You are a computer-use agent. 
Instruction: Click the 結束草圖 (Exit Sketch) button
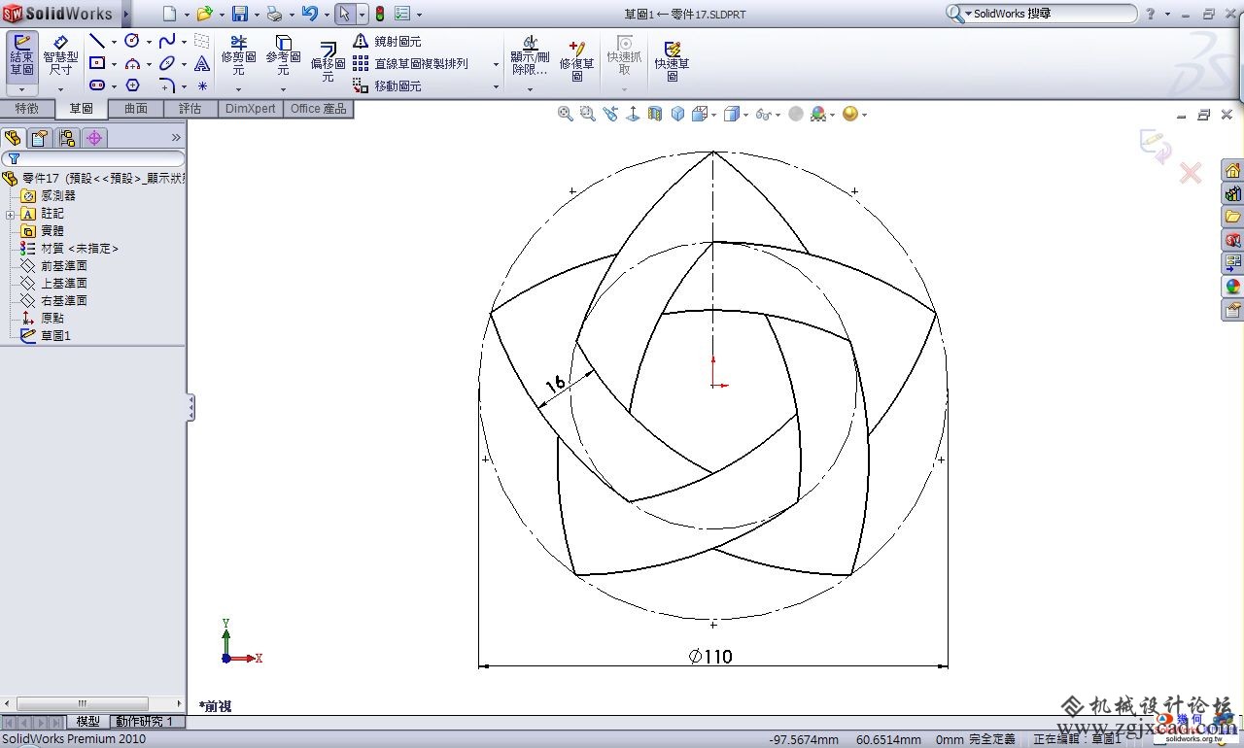(x=21, y=55)
